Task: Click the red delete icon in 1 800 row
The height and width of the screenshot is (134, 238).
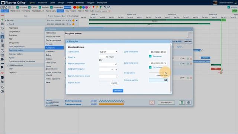Action: 191,78
